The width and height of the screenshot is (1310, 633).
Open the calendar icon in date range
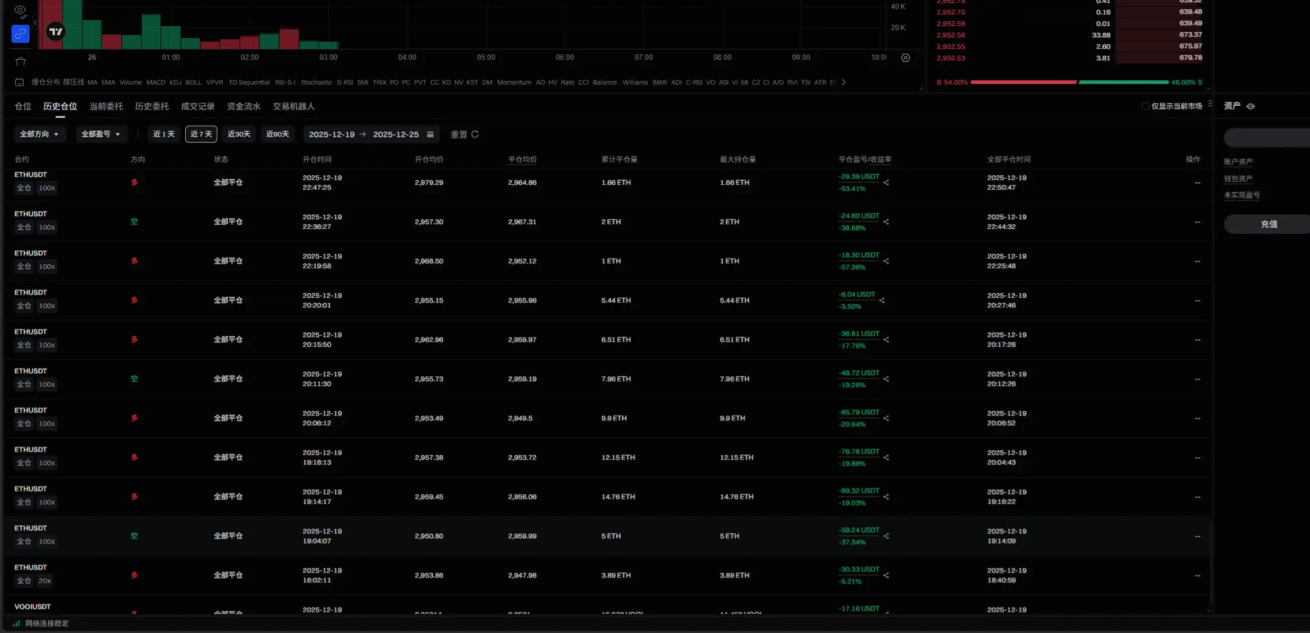click(x=430, y=134)
